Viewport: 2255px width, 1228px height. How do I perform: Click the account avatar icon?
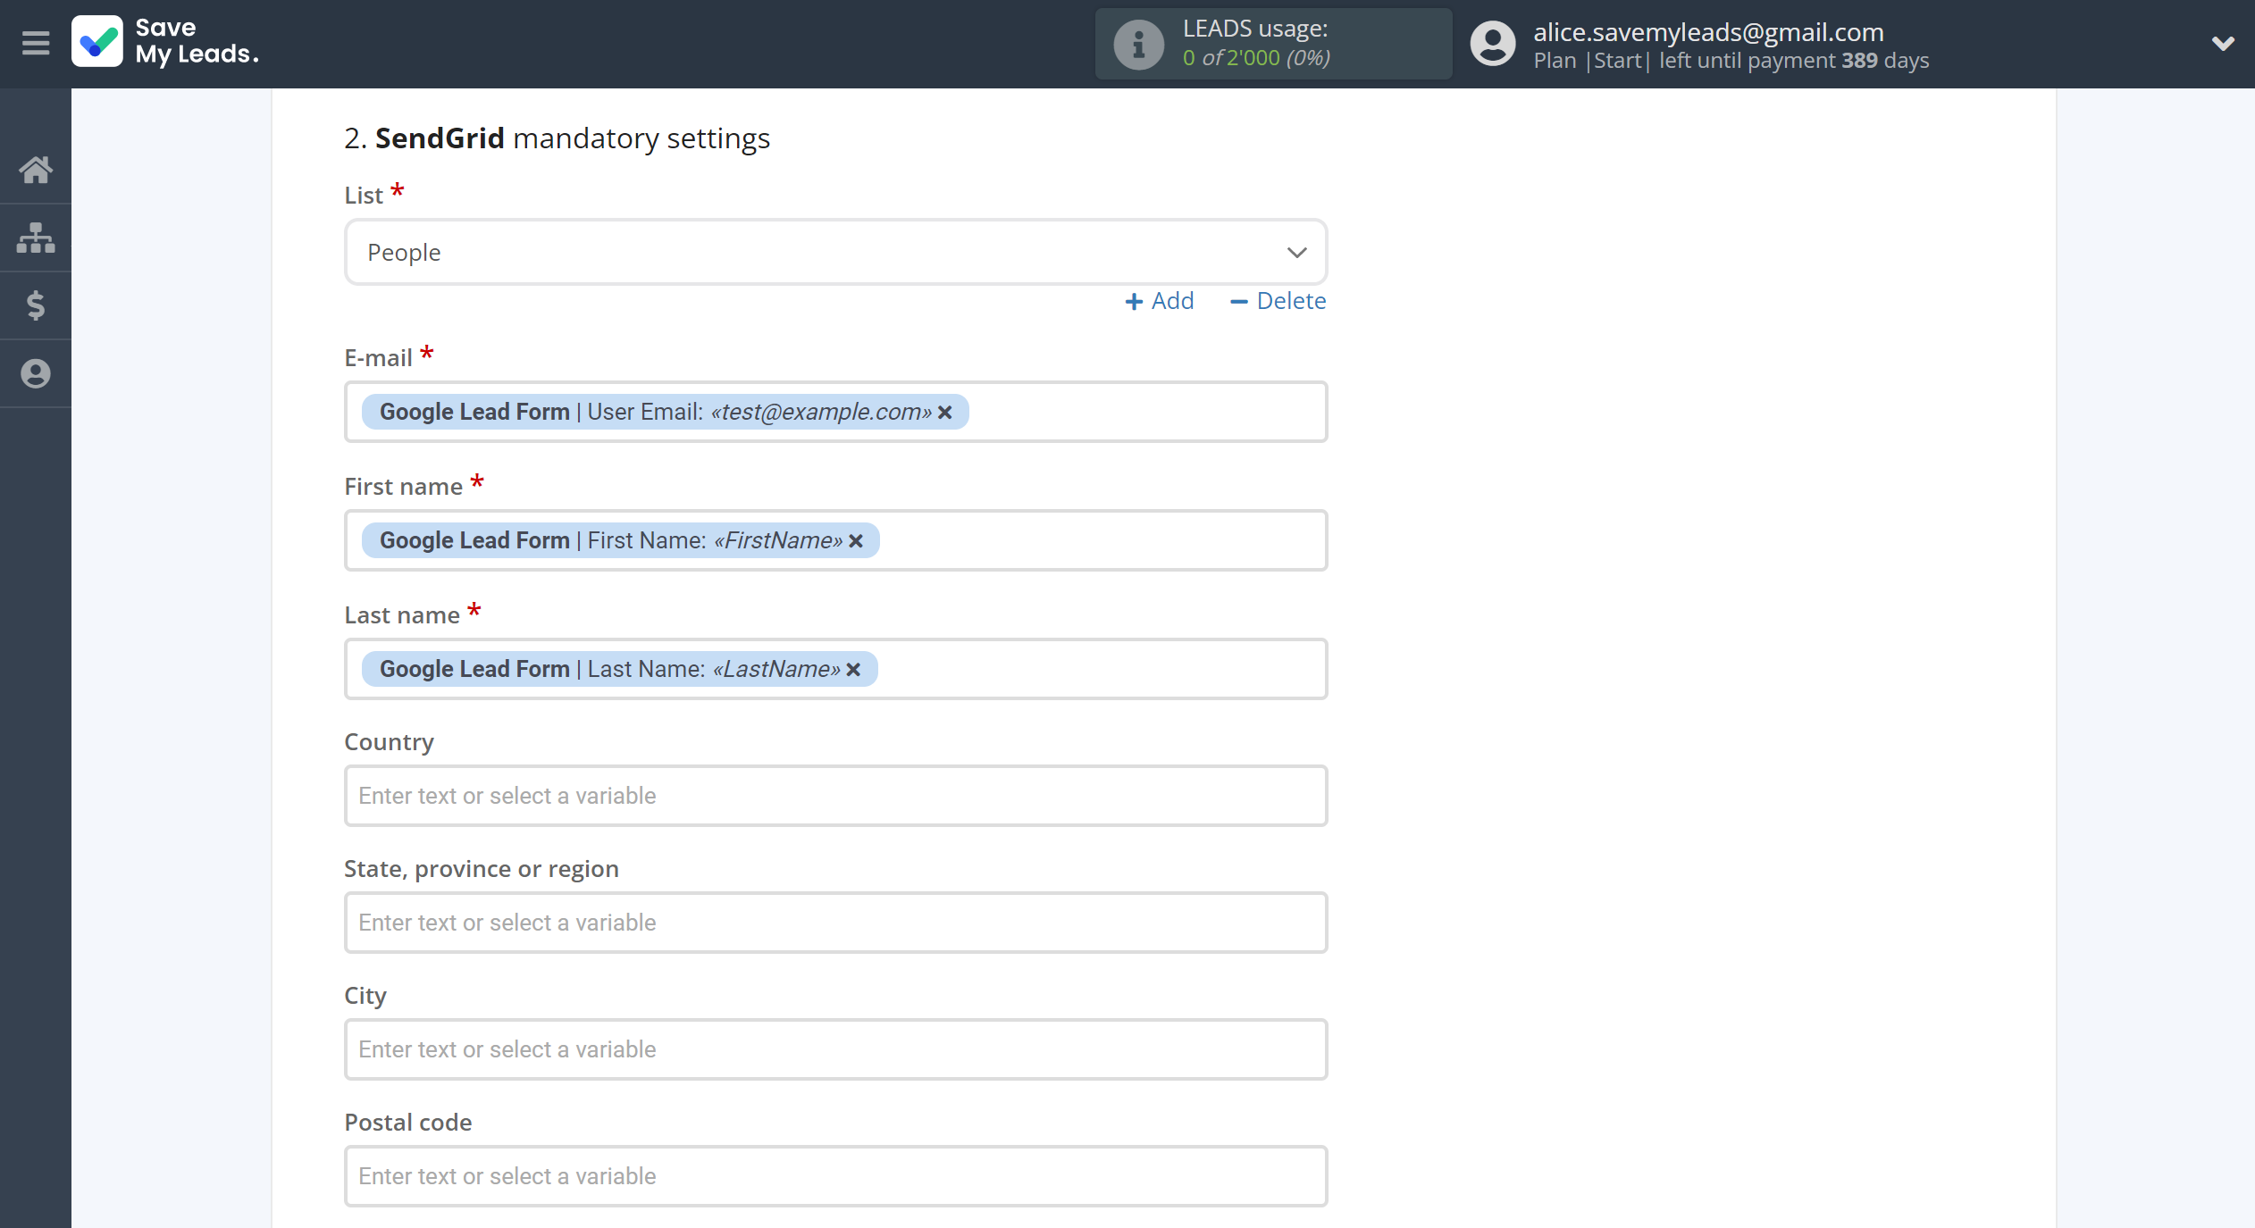1493,44
